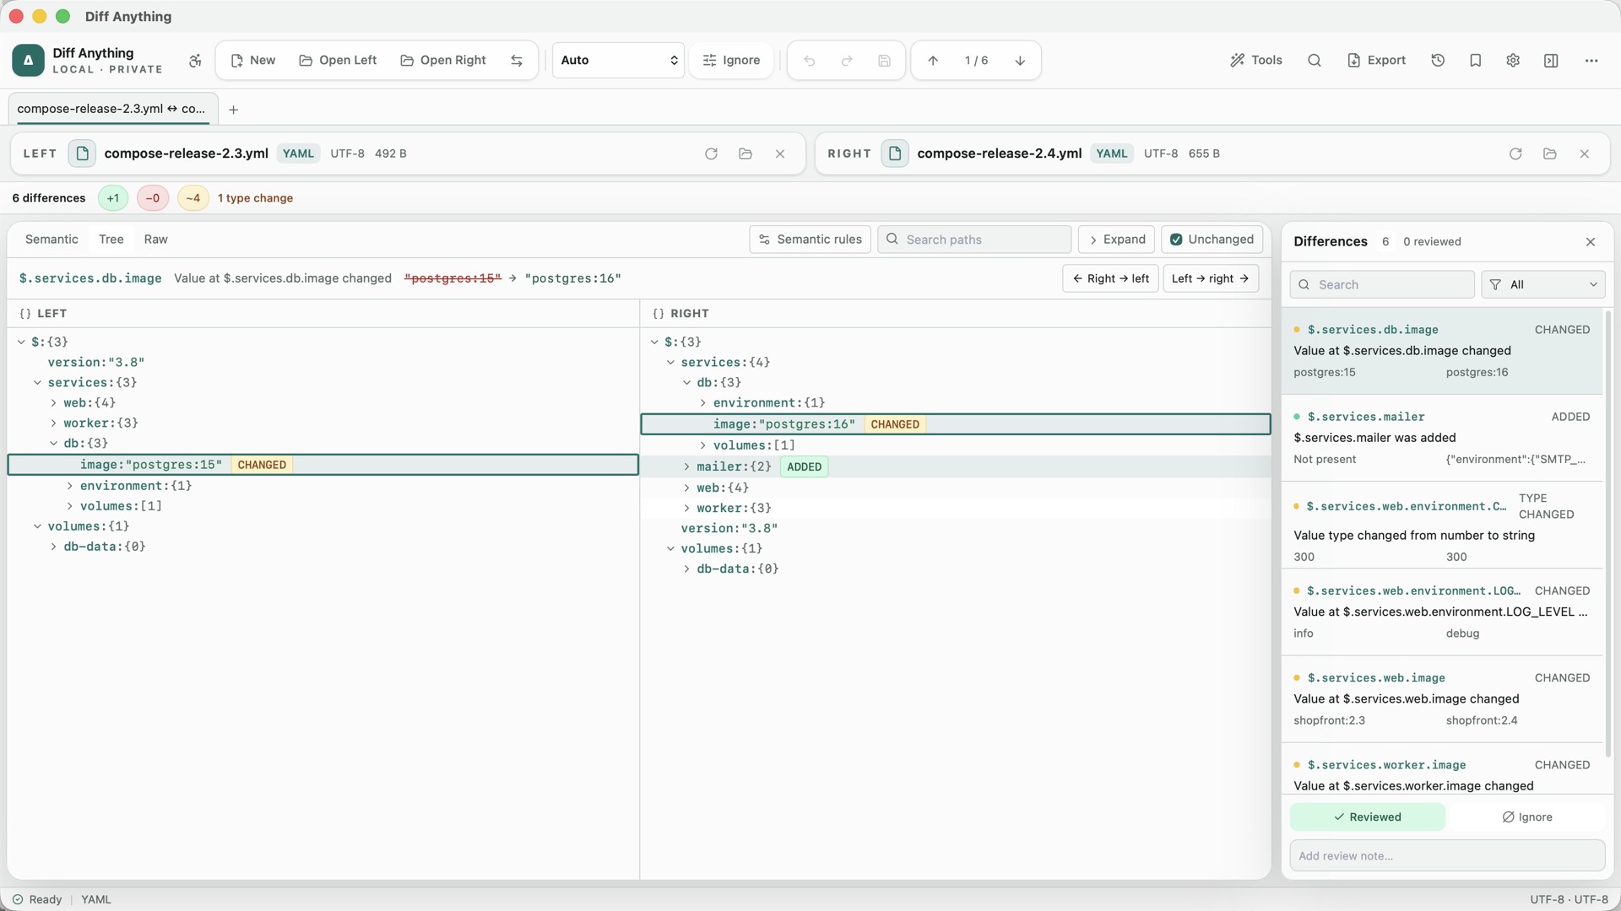Expand the web:{4} node in left tree
The width and height of the screenshot is (1621, 911).
coord(53,403)
